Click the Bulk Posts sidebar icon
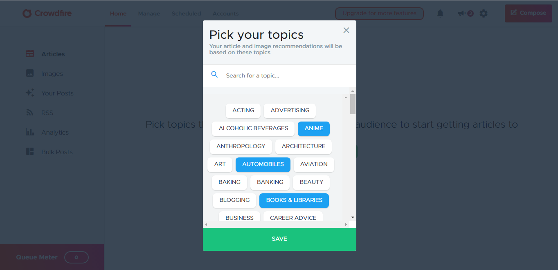558x270 pixels. tap(30, 152)
